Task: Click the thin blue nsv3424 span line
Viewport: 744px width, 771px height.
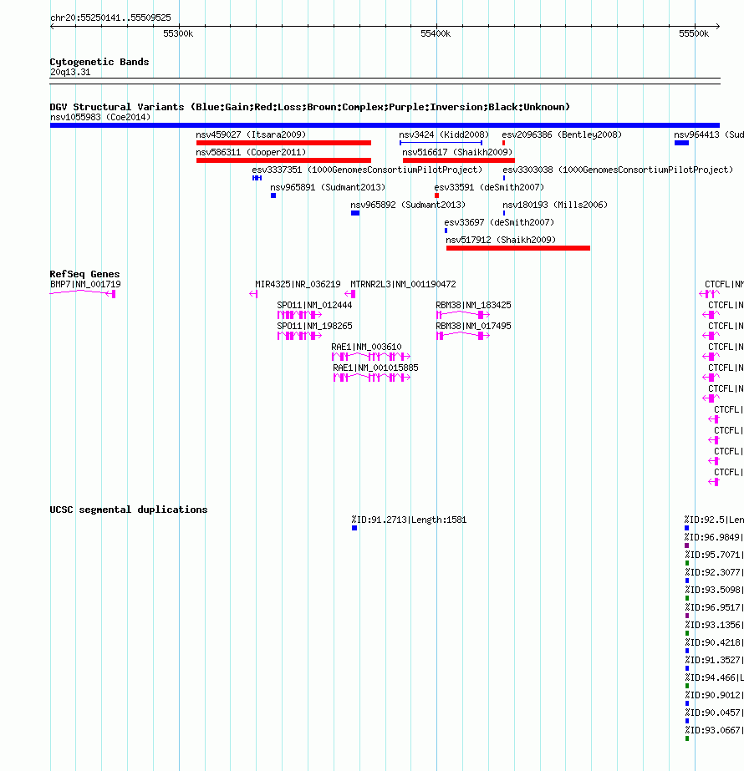Action: tap(441, 143)
